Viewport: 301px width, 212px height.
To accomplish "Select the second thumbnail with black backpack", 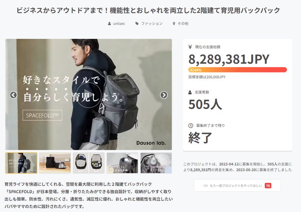I will tap(55, 163).
